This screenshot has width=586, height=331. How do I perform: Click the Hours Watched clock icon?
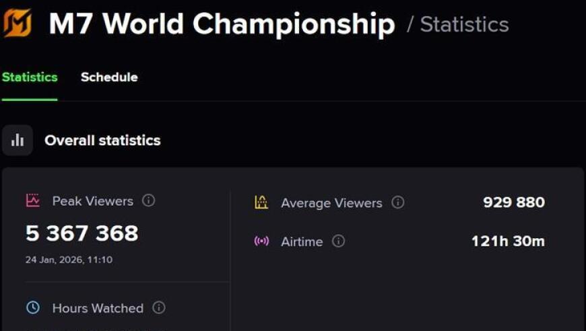[32, 307]
